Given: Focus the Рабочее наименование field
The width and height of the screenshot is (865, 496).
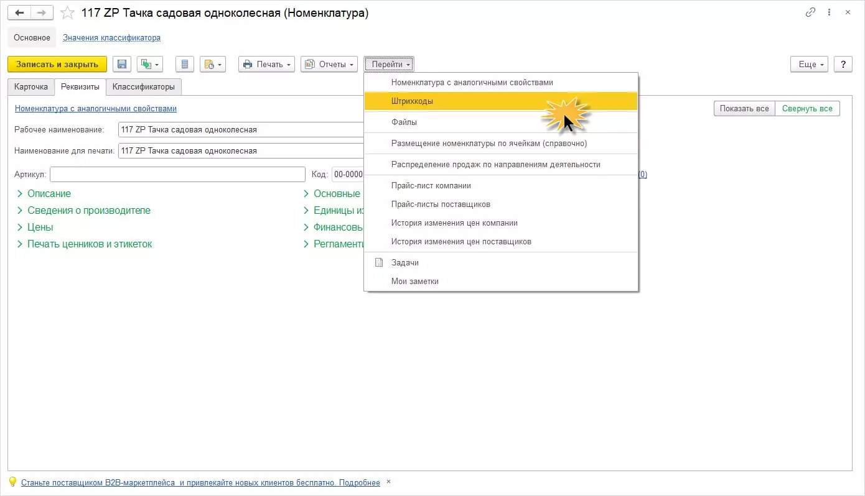Looking at the screenshot, I should (241, 129).
